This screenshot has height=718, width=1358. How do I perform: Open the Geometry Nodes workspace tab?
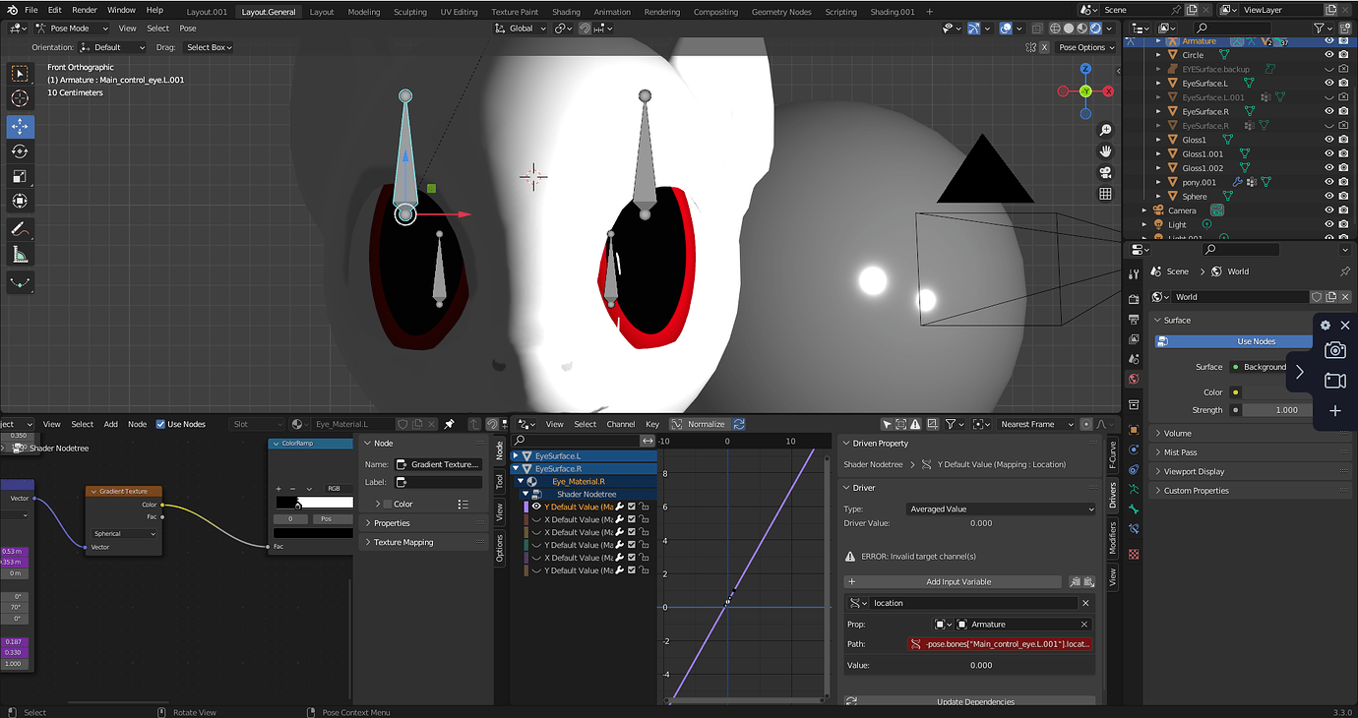[x=780, y=12]
